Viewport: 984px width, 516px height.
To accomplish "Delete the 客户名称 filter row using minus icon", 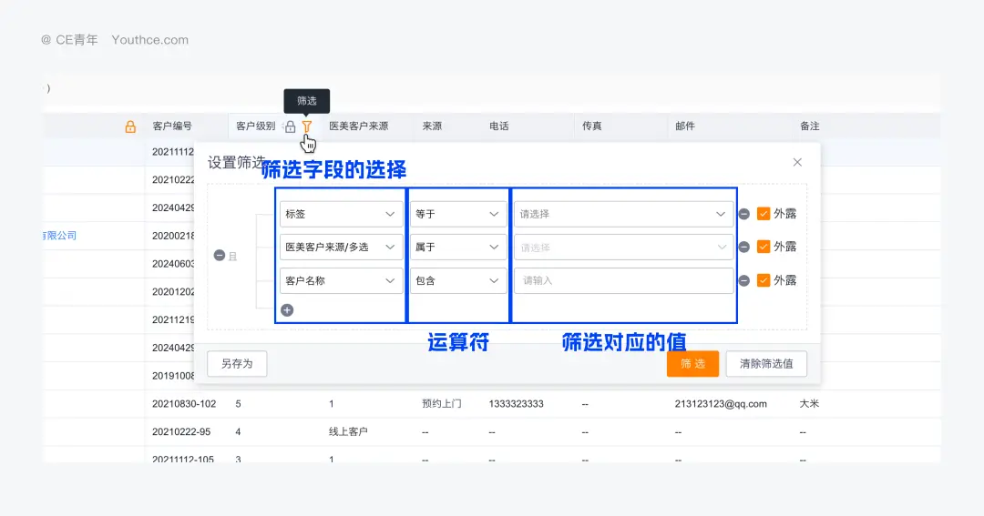I will 744,280.
